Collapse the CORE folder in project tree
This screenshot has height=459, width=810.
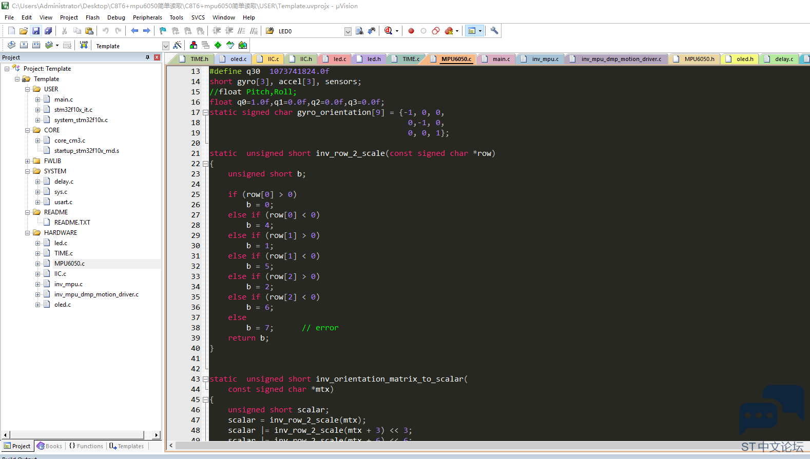(28, 130)
